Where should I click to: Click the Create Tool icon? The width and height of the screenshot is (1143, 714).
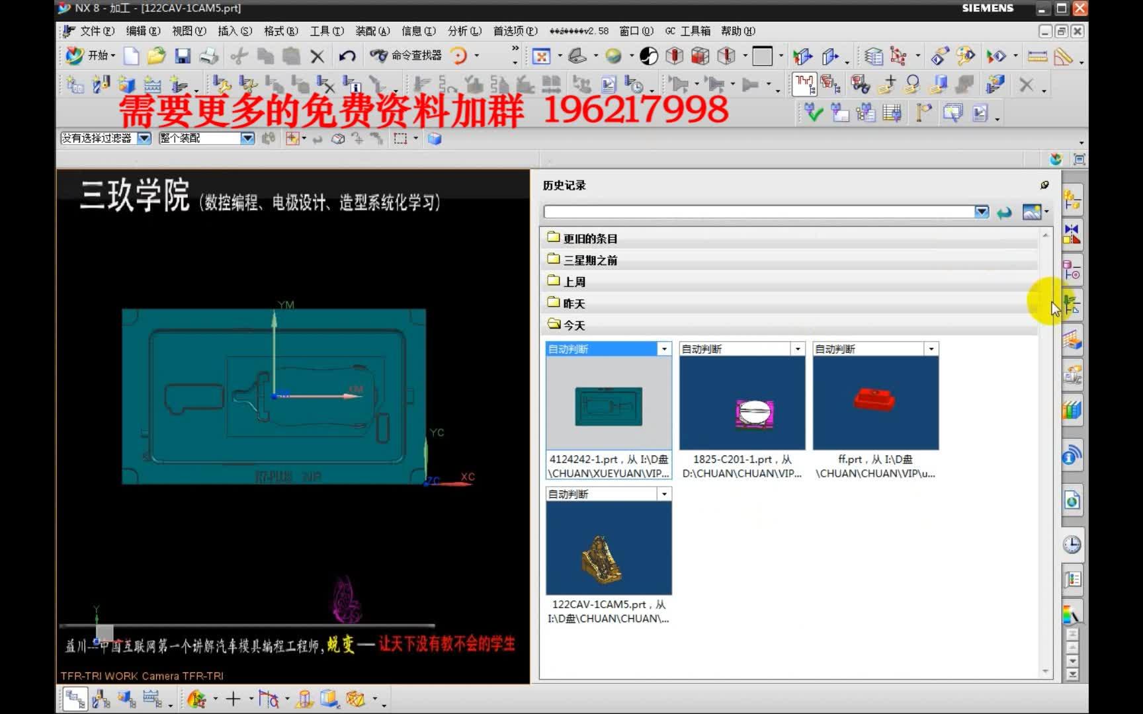(x=101, y=85)
